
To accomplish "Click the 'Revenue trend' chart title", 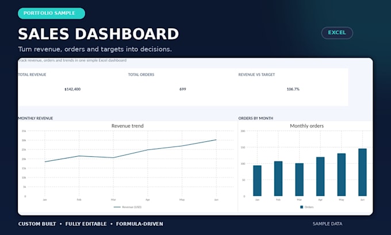I will 128,126.
